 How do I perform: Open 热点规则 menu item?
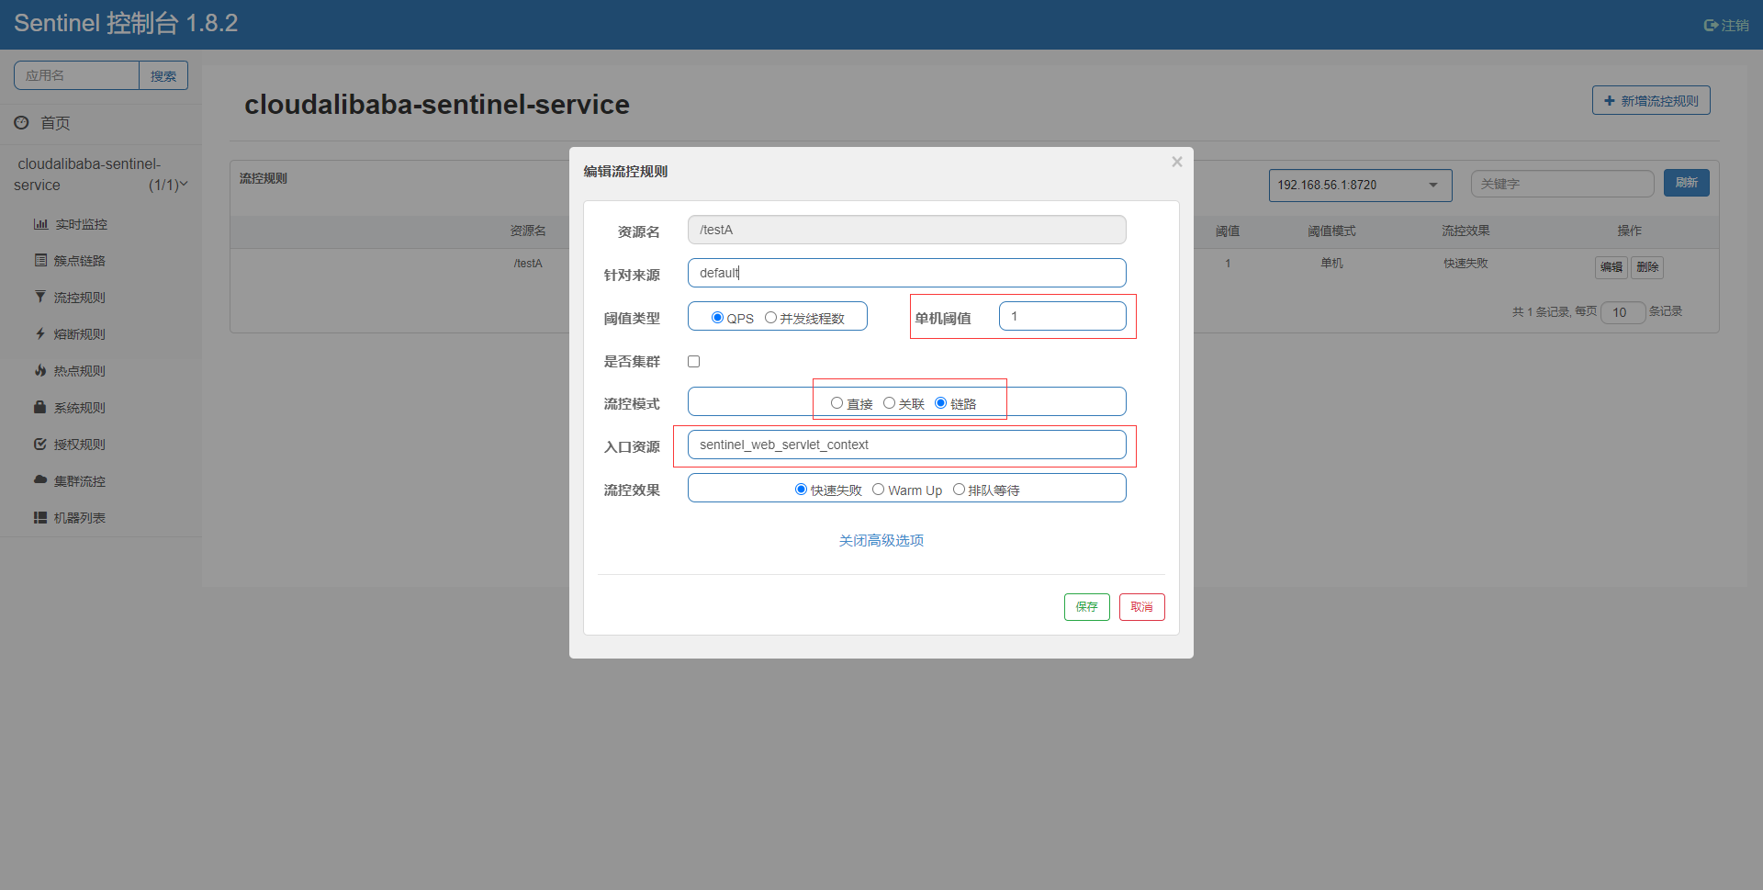pos(80,371)
